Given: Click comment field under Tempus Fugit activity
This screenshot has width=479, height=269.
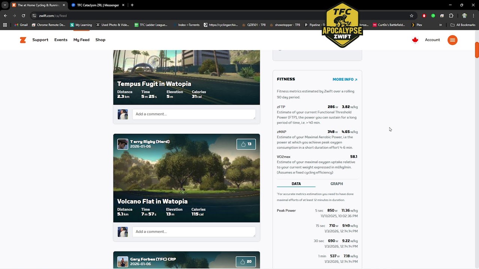Looking at the screenshot, I should (x=194, y=114).
